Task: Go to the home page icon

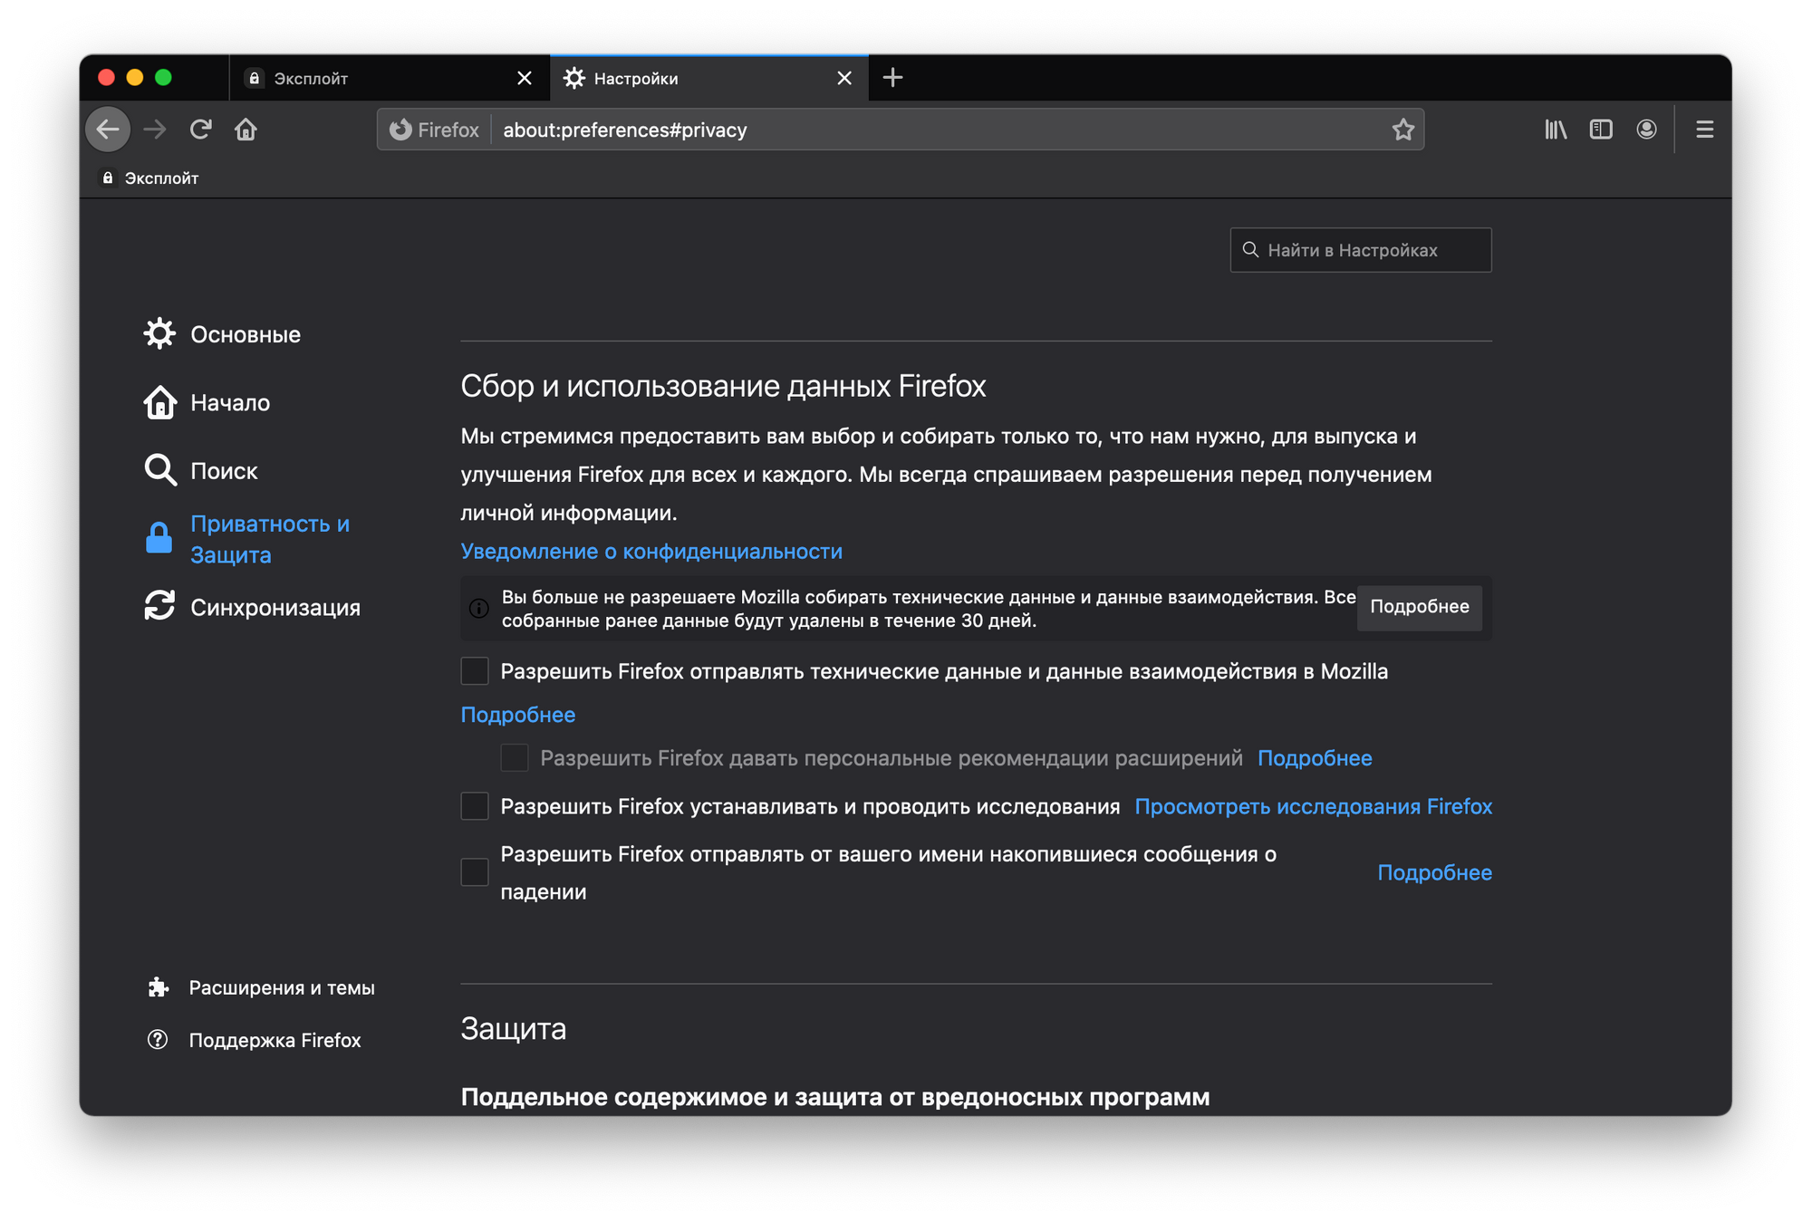Action: (x=246, y=130)
